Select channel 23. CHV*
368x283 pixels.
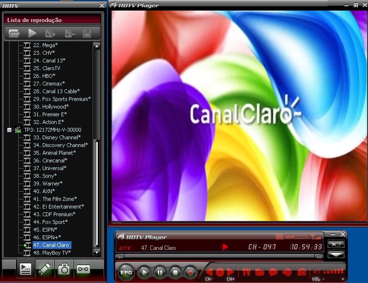coord(44,53)
